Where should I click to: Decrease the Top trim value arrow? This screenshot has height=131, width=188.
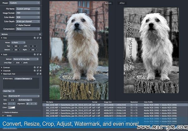coord(12,46)
